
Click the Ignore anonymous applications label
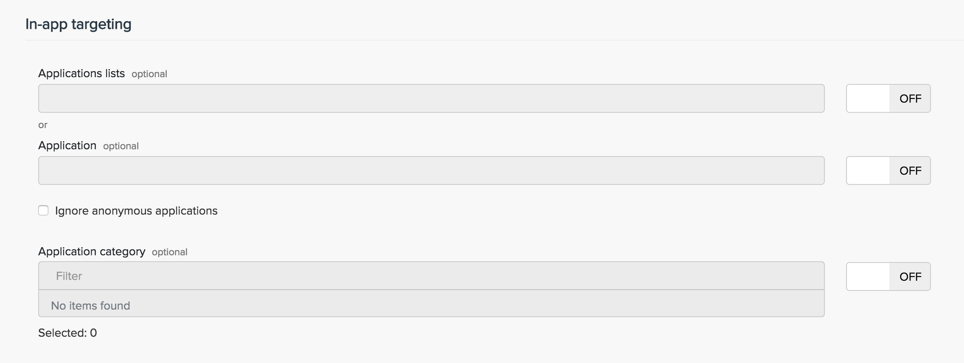pos(136,211)
